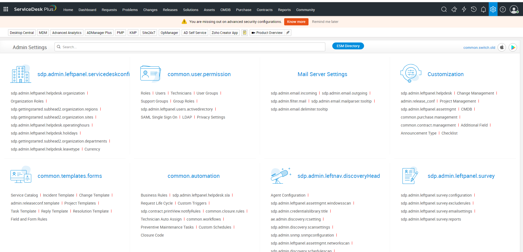
Task: Click the ADManager Plus button
Action: coord(99,33)
